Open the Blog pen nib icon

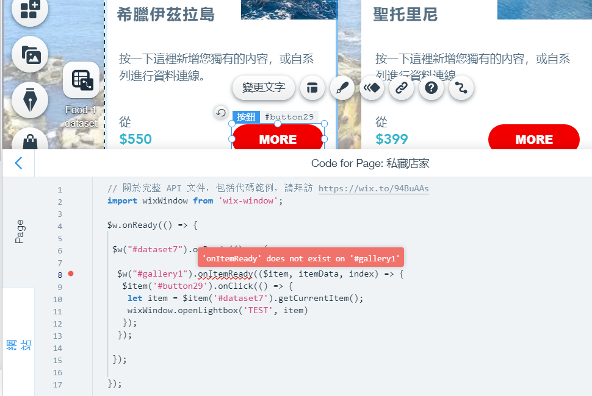[30, 101]
